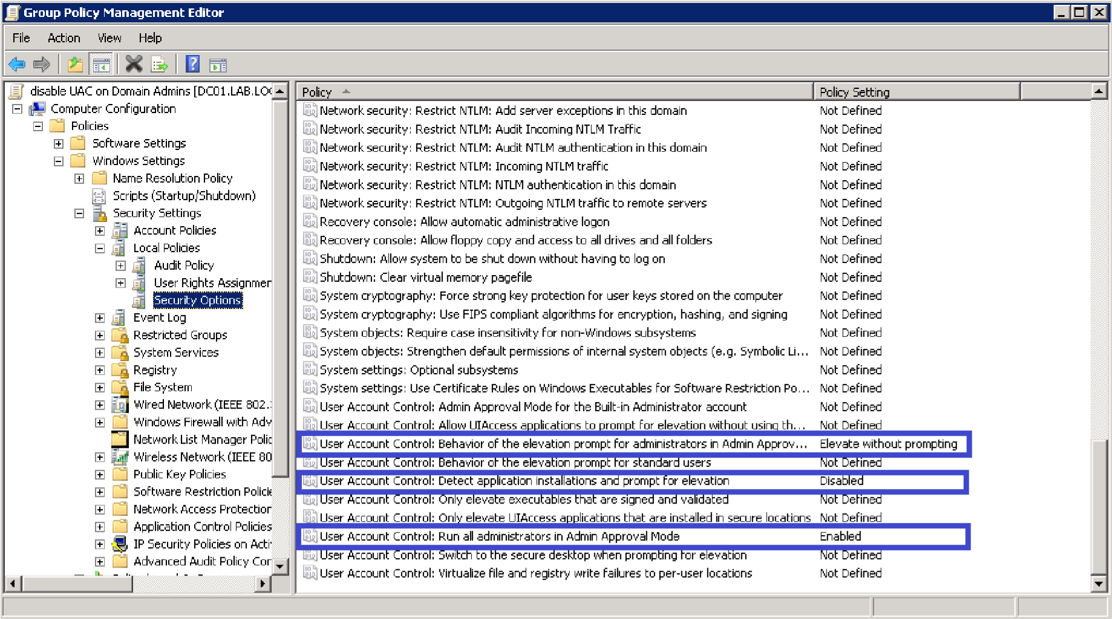This screenshot has width=1112, height=619.
Task: Click the gray Forward arrow in toolbar
Action: pos(42,64)
